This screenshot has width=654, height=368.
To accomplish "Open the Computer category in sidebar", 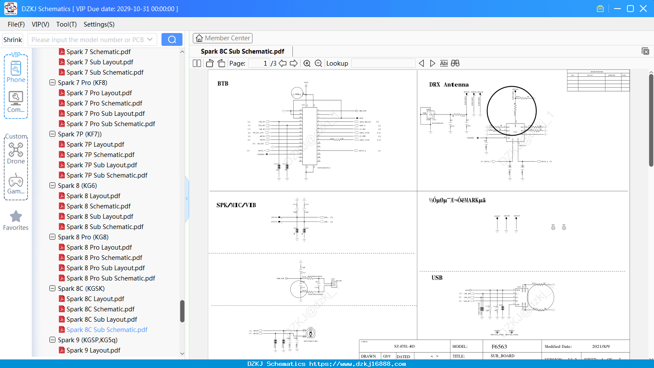I will click(16, 102).
